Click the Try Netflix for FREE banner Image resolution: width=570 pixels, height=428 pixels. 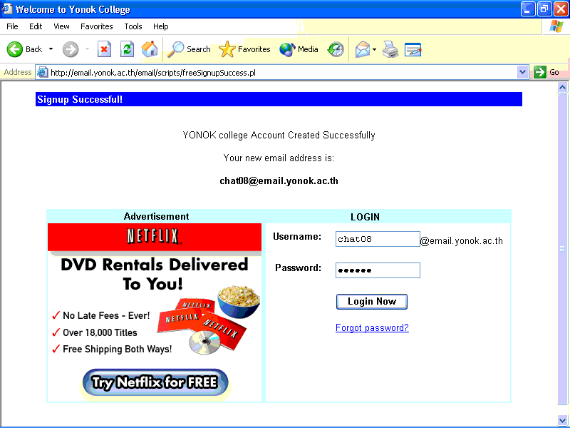pos(155,382)
